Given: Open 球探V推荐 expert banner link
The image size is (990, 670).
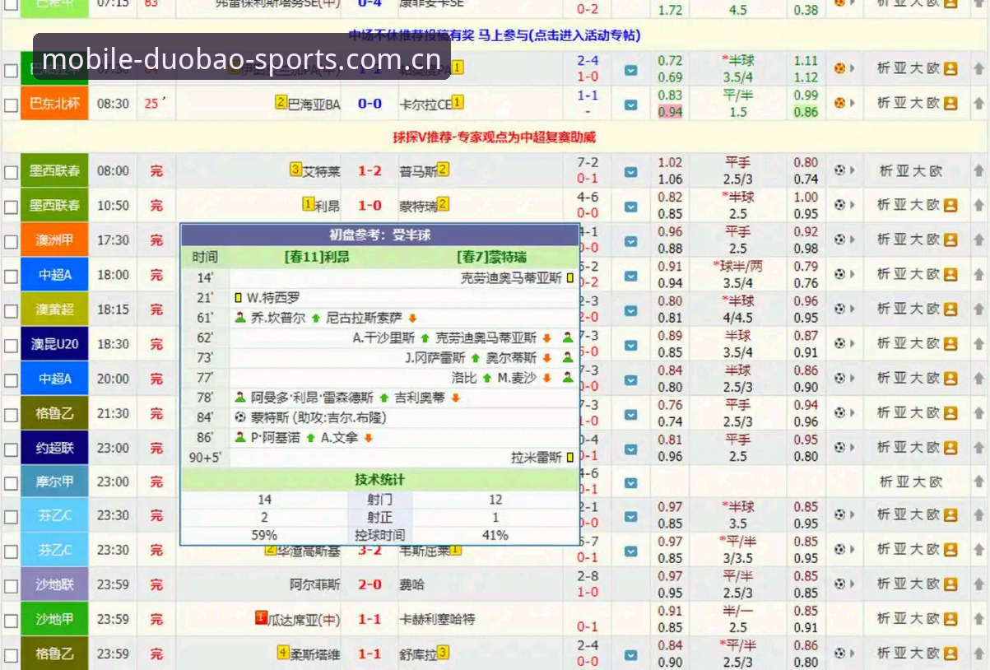Looking at the screenshot, I should click(494, 137).
